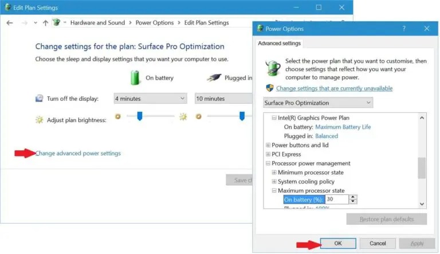The image size is (440, 254).
Task: Click the Balanced plugged-in value
Action: pyautogui.click(x=327, y=136)
